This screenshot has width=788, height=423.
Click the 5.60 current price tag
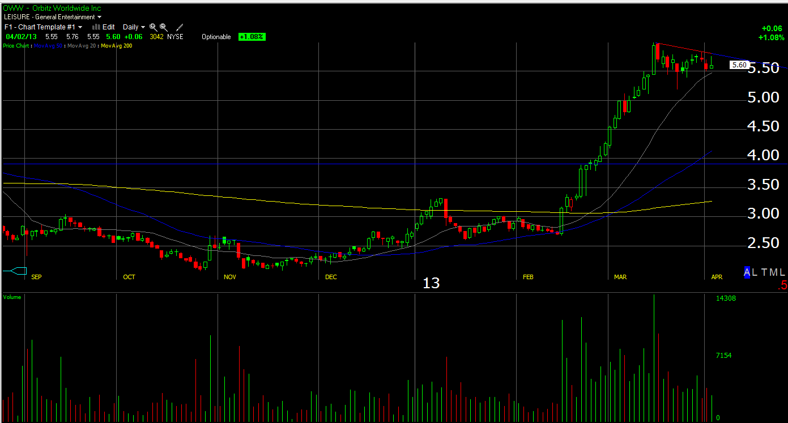coord(739,65)
